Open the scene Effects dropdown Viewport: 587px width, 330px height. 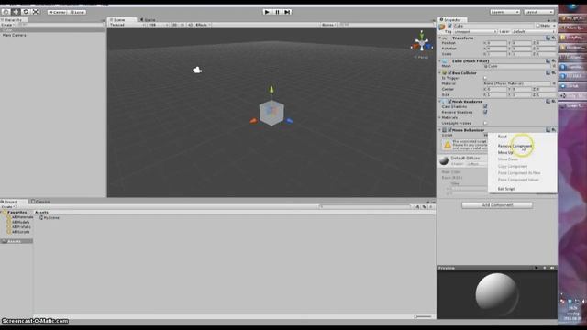pyautogui.click(x=203, y=25)
